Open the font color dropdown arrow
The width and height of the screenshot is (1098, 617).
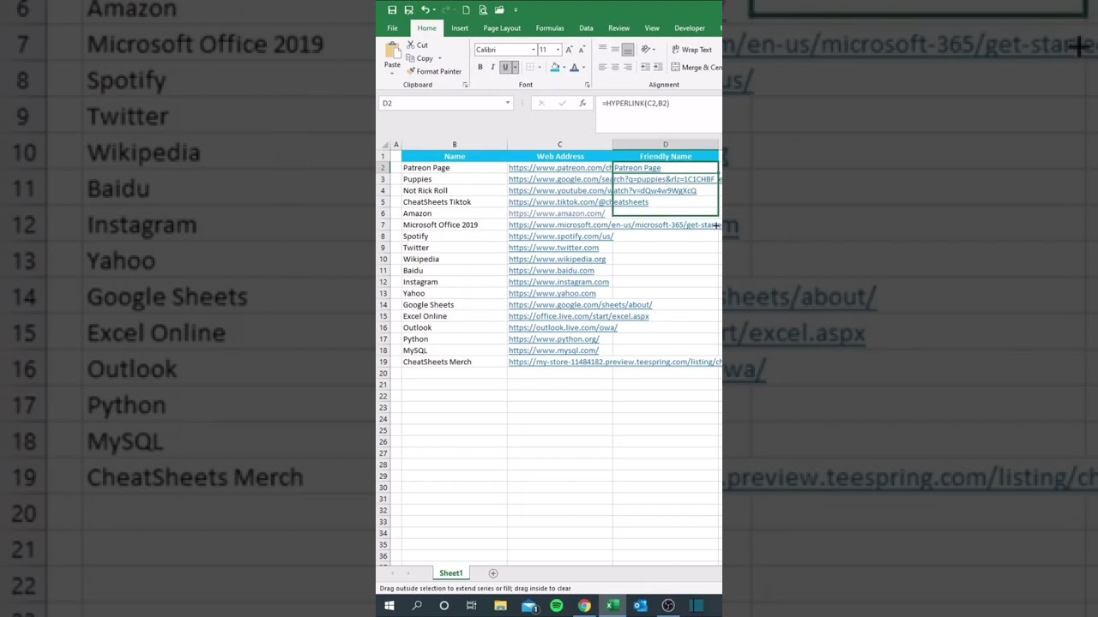point(582,68)
